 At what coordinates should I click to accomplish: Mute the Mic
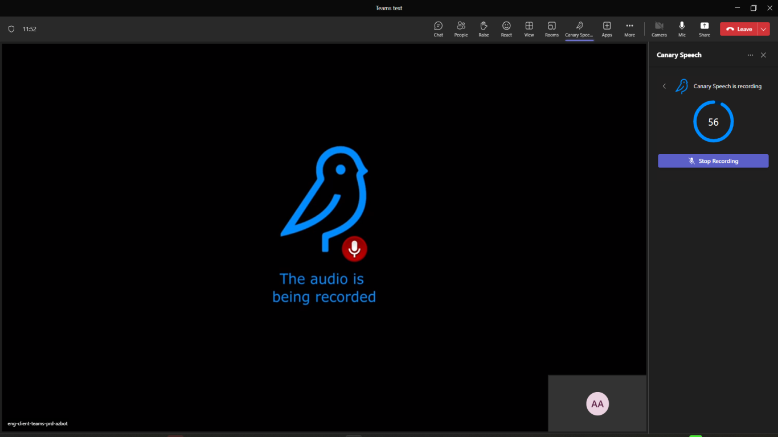tap(682, 29)
